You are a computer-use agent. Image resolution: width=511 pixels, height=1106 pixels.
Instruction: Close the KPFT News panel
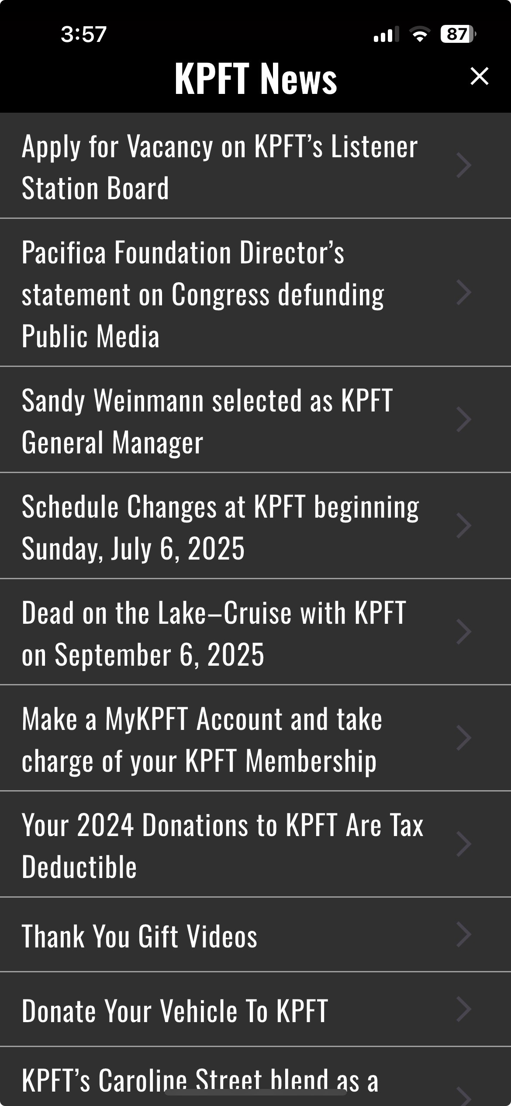coord(479,76)
